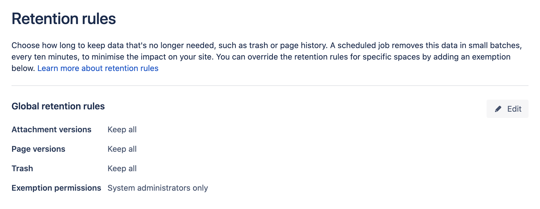Click Keep all value beside Page versions

coord(122,149)
